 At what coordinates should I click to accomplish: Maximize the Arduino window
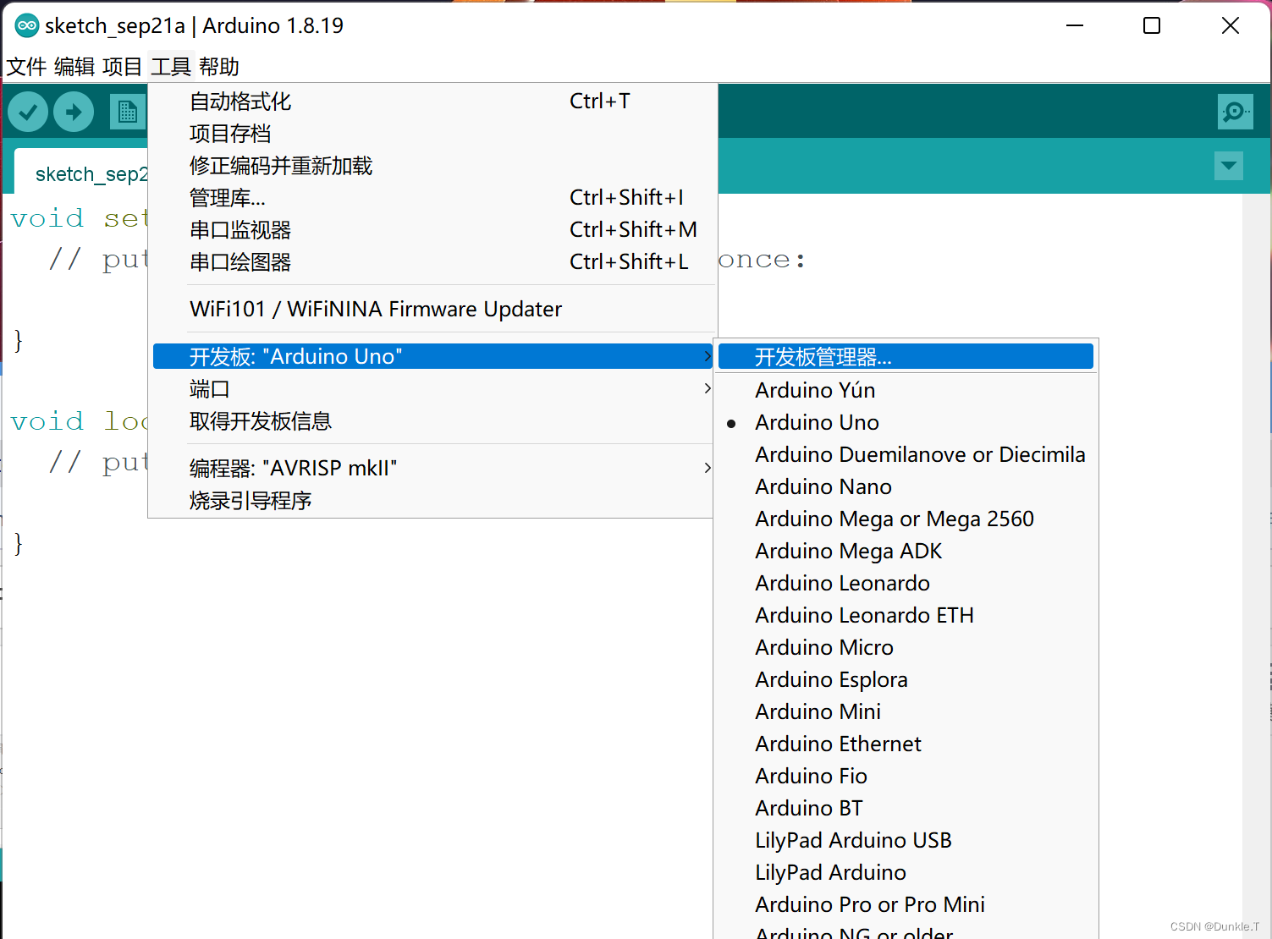pyautogui.click(x=1152, y=25)
